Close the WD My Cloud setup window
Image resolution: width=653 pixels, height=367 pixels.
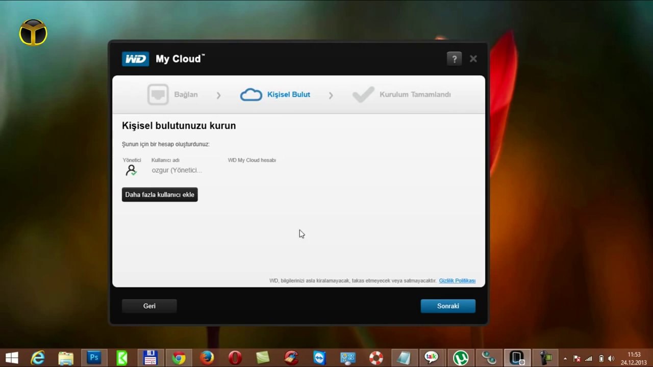coord(473,59)
